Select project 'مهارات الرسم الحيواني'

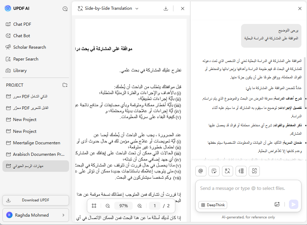36,166
